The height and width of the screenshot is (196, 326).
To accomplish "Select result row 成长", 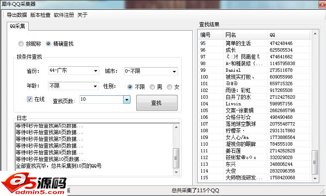I will pos(254,50).
